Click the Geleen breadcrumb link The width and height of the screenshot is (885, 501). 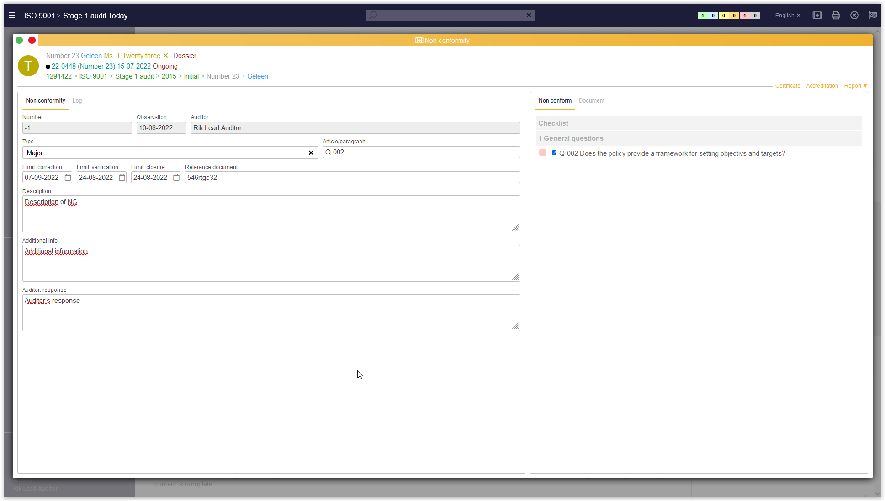point(258,76)
